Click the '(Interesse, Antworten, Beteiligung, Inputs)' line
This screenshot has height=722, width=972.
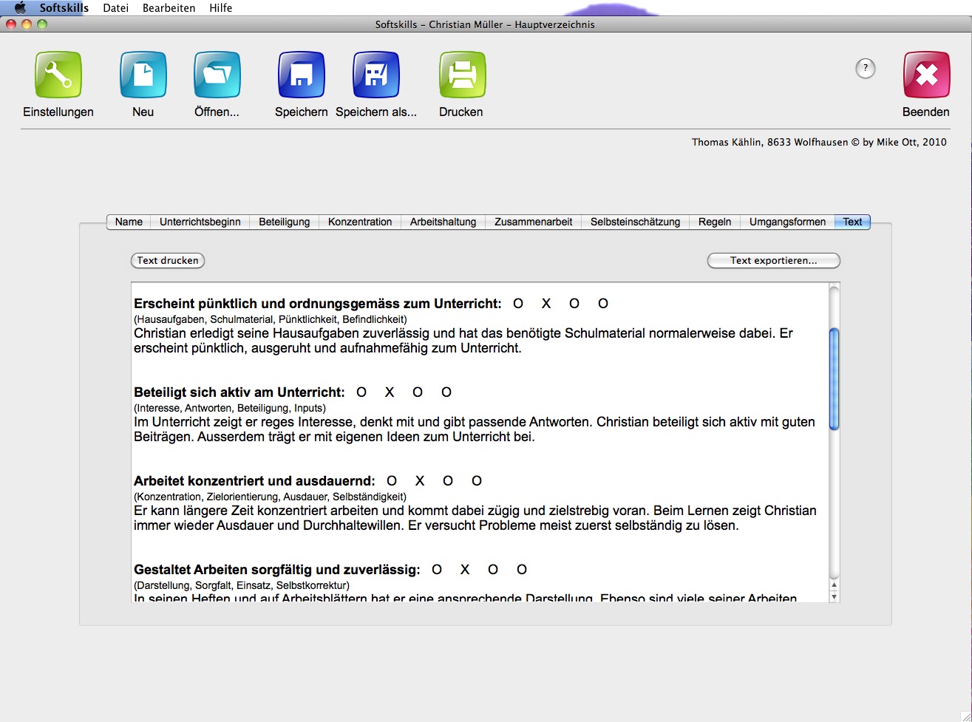click(x=230, y=408)
